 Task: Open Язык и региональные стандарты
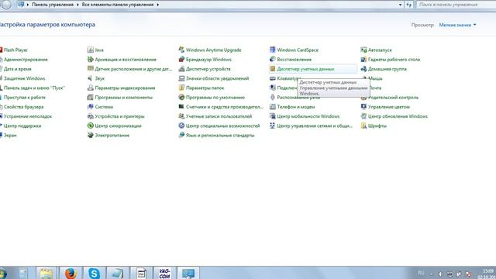(x=216, y=136)
